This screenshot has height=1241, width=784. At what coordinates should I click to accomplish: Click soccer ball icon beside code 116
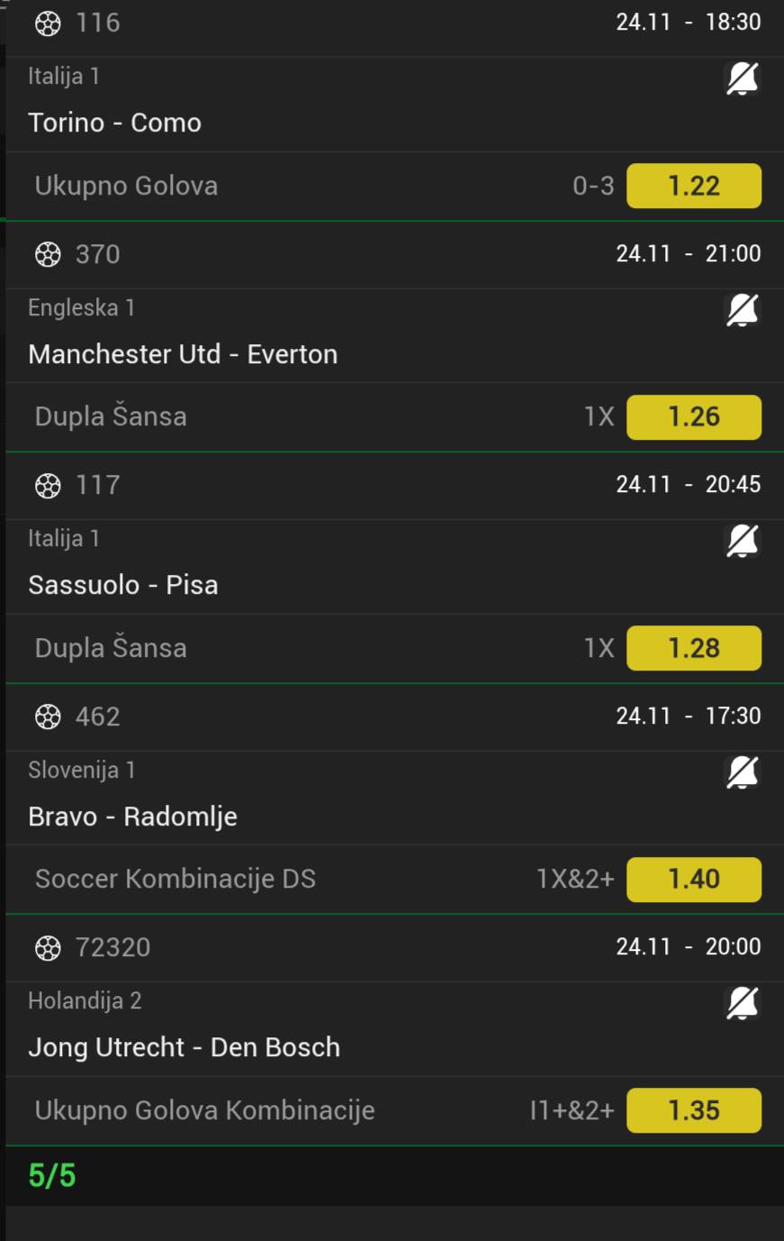point(48,23)
